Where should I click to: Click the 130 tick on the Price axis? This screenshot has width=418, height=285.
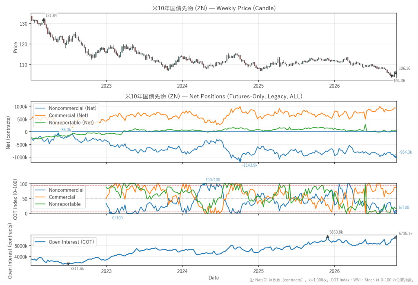[23, 24]
